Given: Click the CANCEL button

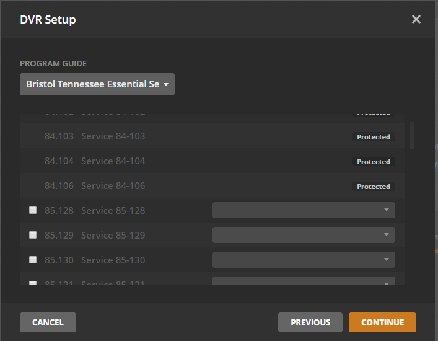Looking at the screenshot, I should tap(48, 322).
